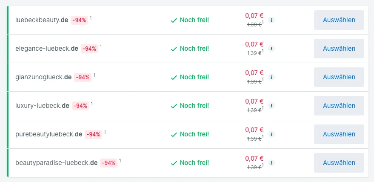Click info icon for luebeckbeauty.de price
The image size is (374, 182).
(272, 20)
